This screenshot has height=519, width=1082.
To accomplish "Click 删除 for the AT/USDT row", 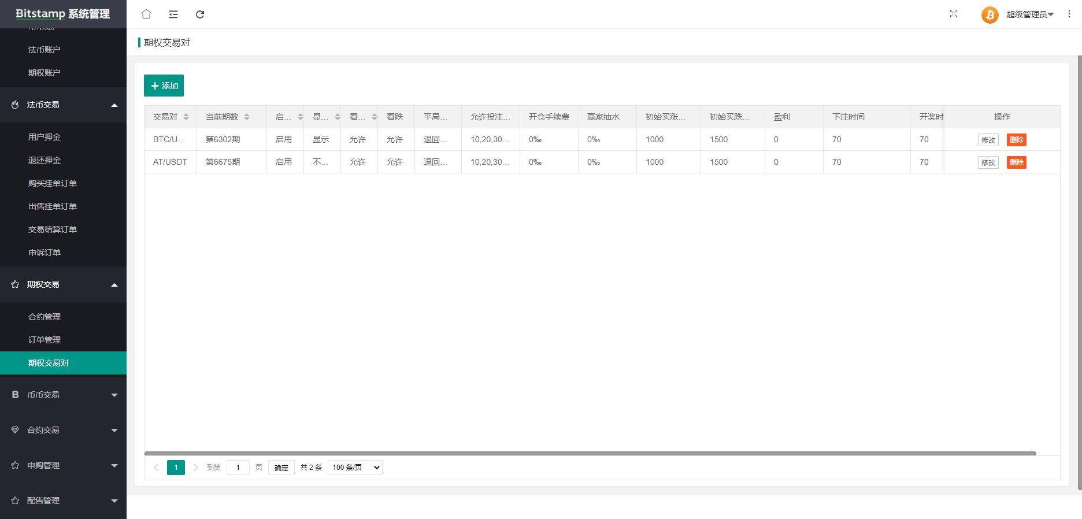I will 1016,162.
